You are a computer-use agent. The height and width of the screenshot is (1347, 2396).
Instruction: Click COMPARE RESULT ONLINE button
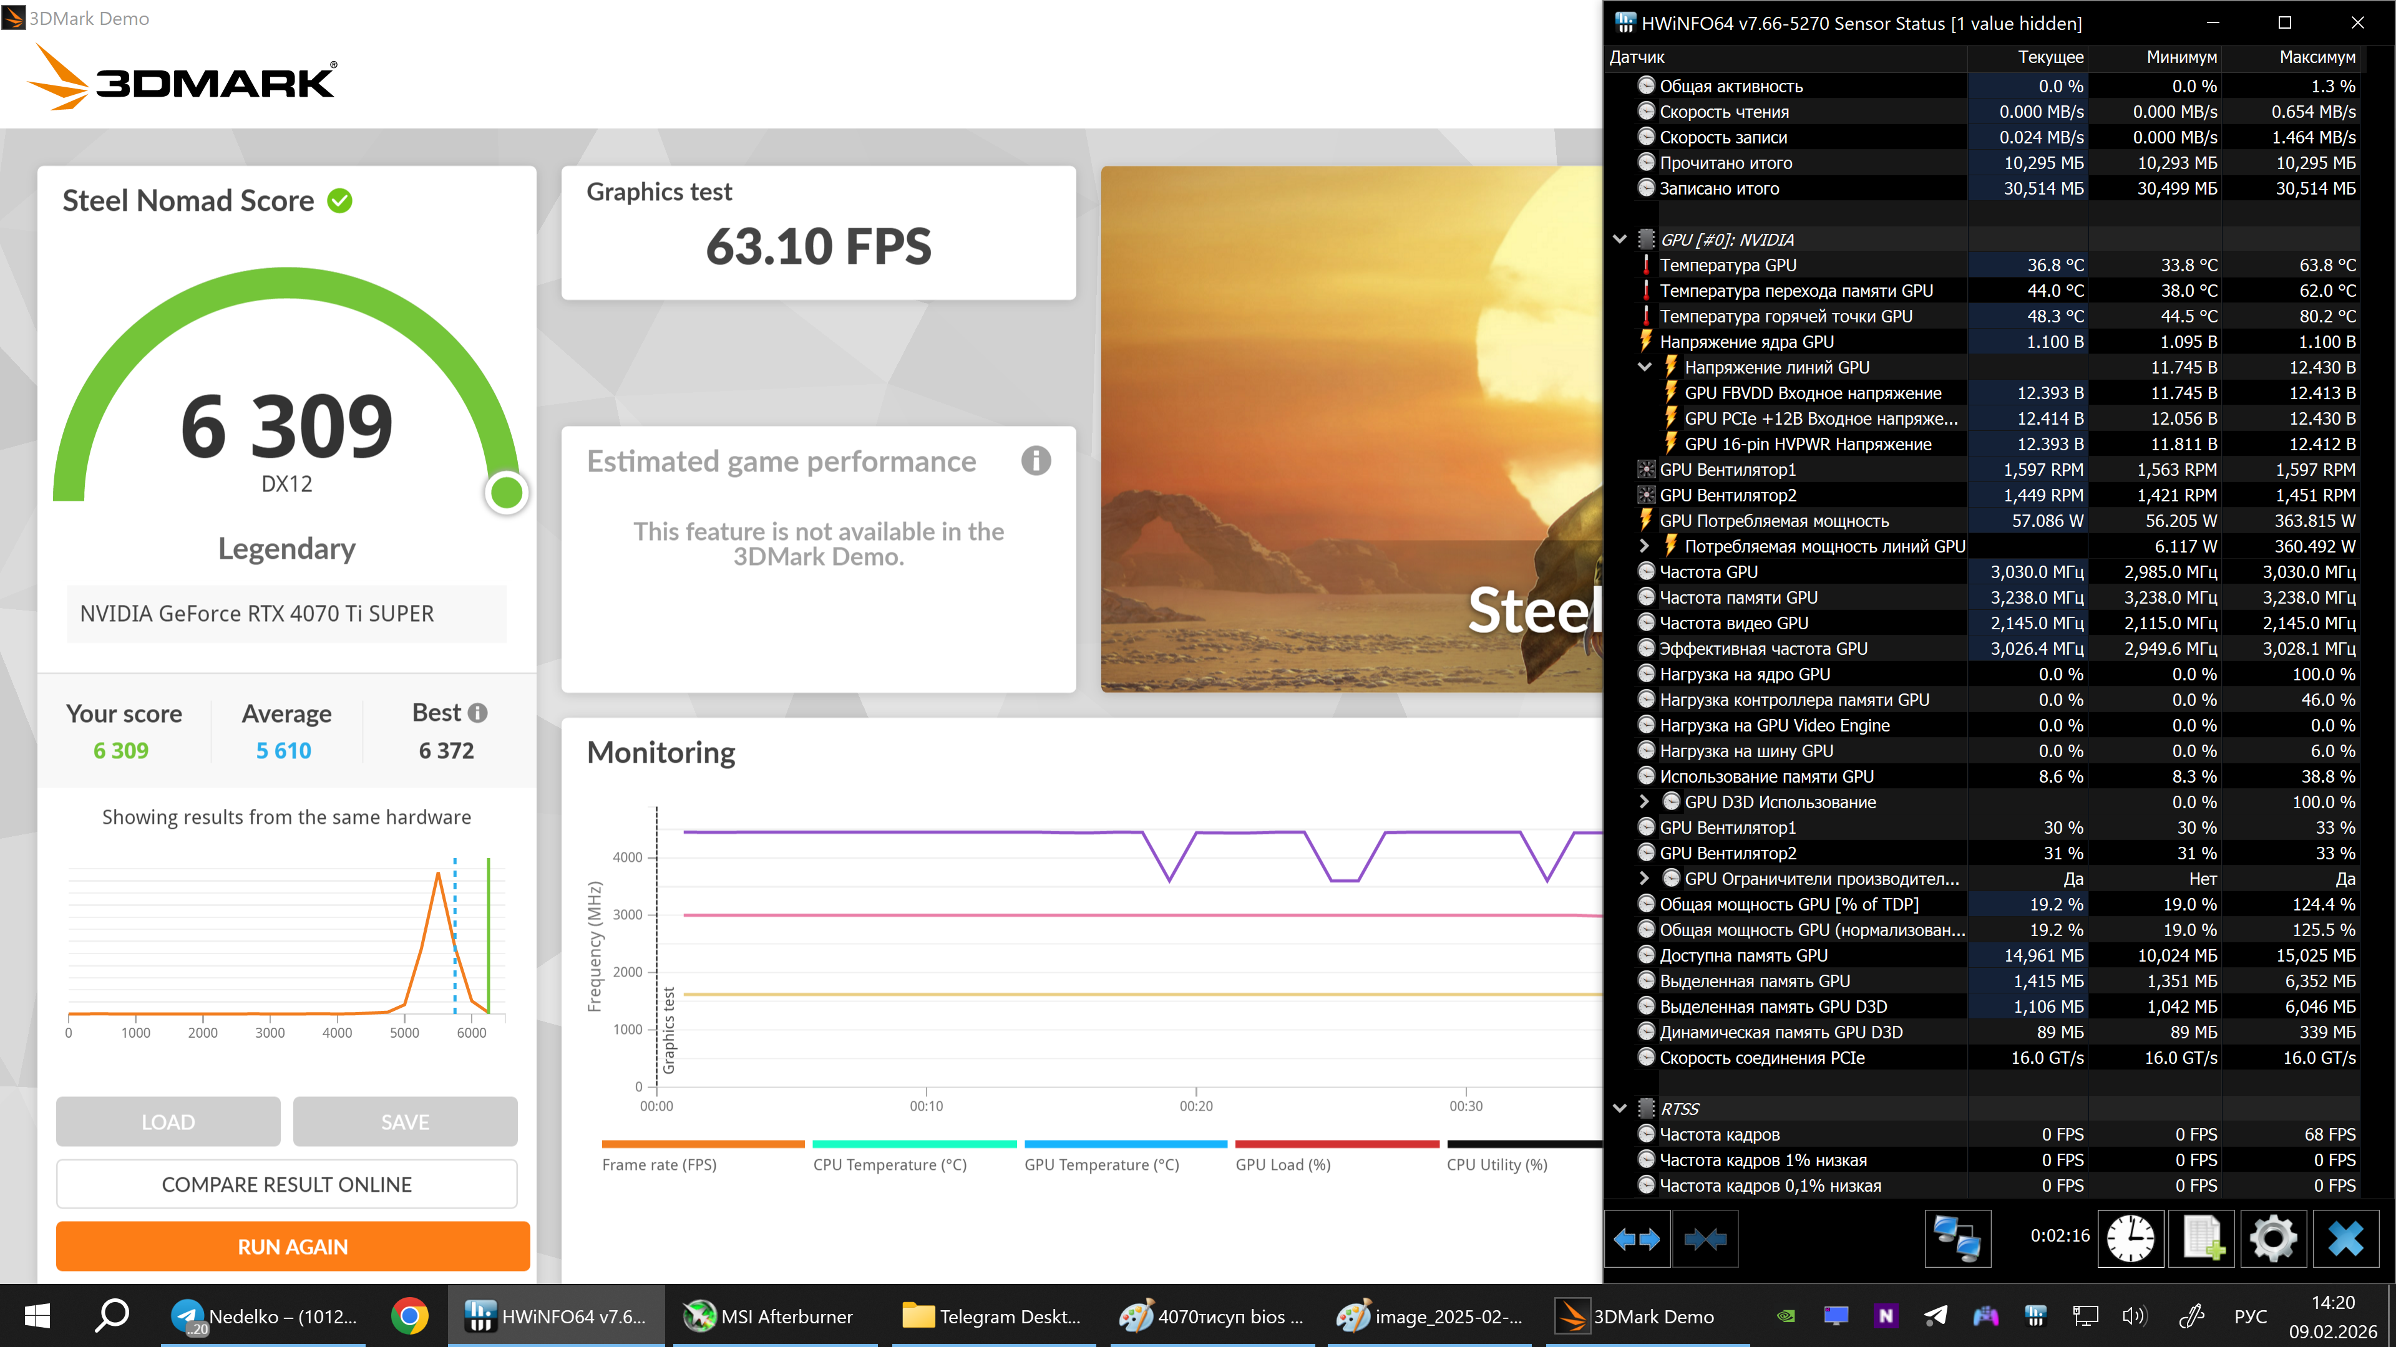click(x=286, y=1184)
